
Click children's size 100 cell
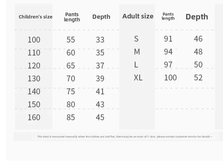[x=34, y=40]
